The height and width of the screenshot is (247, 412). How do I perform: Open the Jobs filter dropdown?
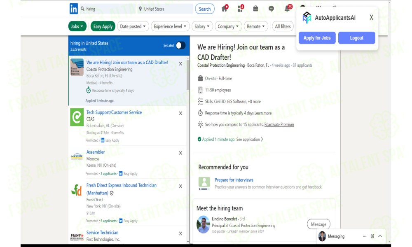click(77, 26)
